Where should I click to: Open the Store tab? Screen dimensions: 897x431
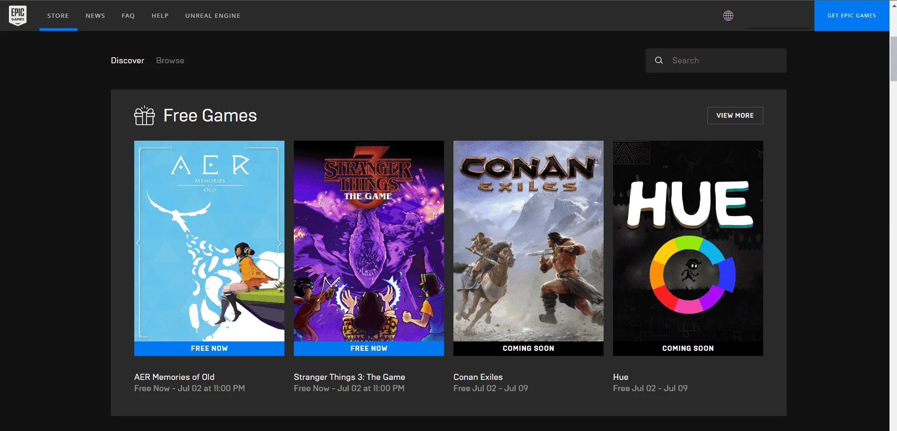[58, 15]
